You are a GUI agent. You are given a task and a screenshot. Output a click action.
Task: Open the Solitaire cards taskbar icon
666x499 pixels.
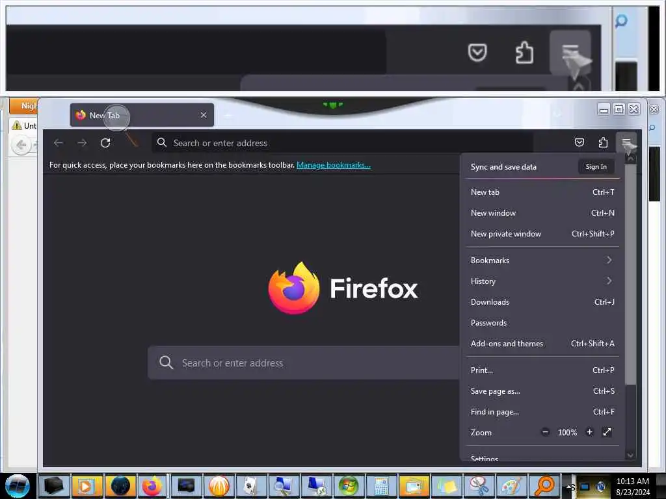click(252, 486)
